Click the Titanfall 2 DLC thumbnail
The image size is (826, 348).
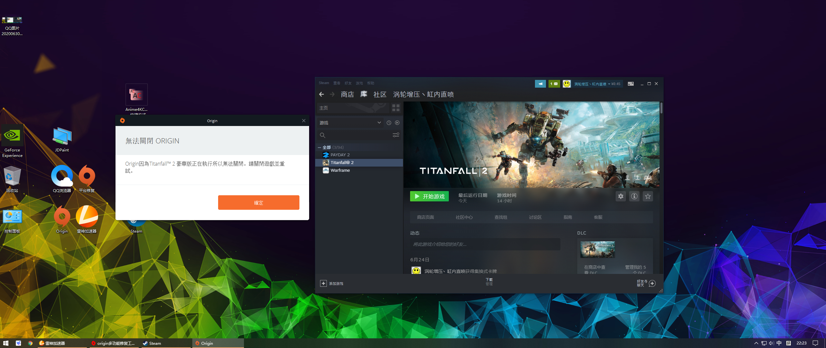point(598,249)
